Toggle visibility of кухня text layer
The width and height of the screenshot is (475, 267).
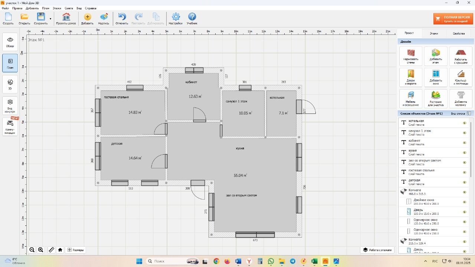[x=464, y=152]
